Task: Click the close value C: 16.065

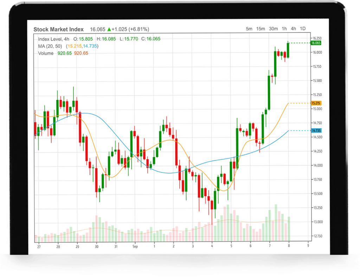Action: pos(151,39)
